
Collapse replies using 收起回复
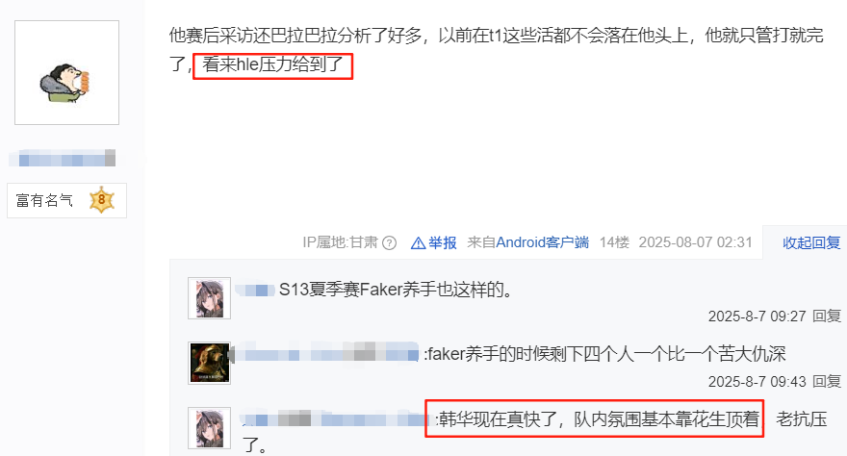[x=811, y=242]
